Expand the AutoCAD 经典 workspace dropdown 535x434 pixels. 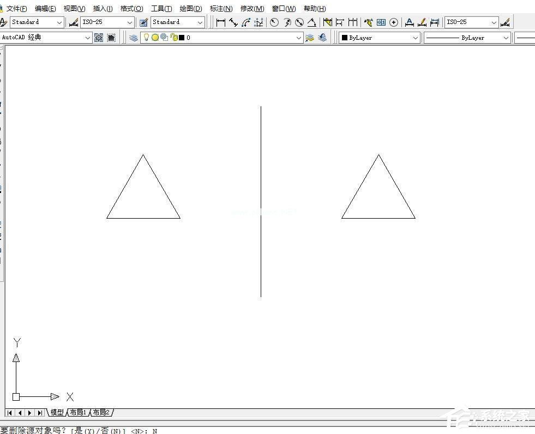pos(87,38)
